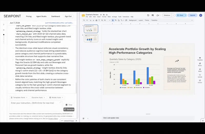Open the Blocks sidebar panel
The width and height of the screenshot is (205, 134).
[x=200, y=64]
